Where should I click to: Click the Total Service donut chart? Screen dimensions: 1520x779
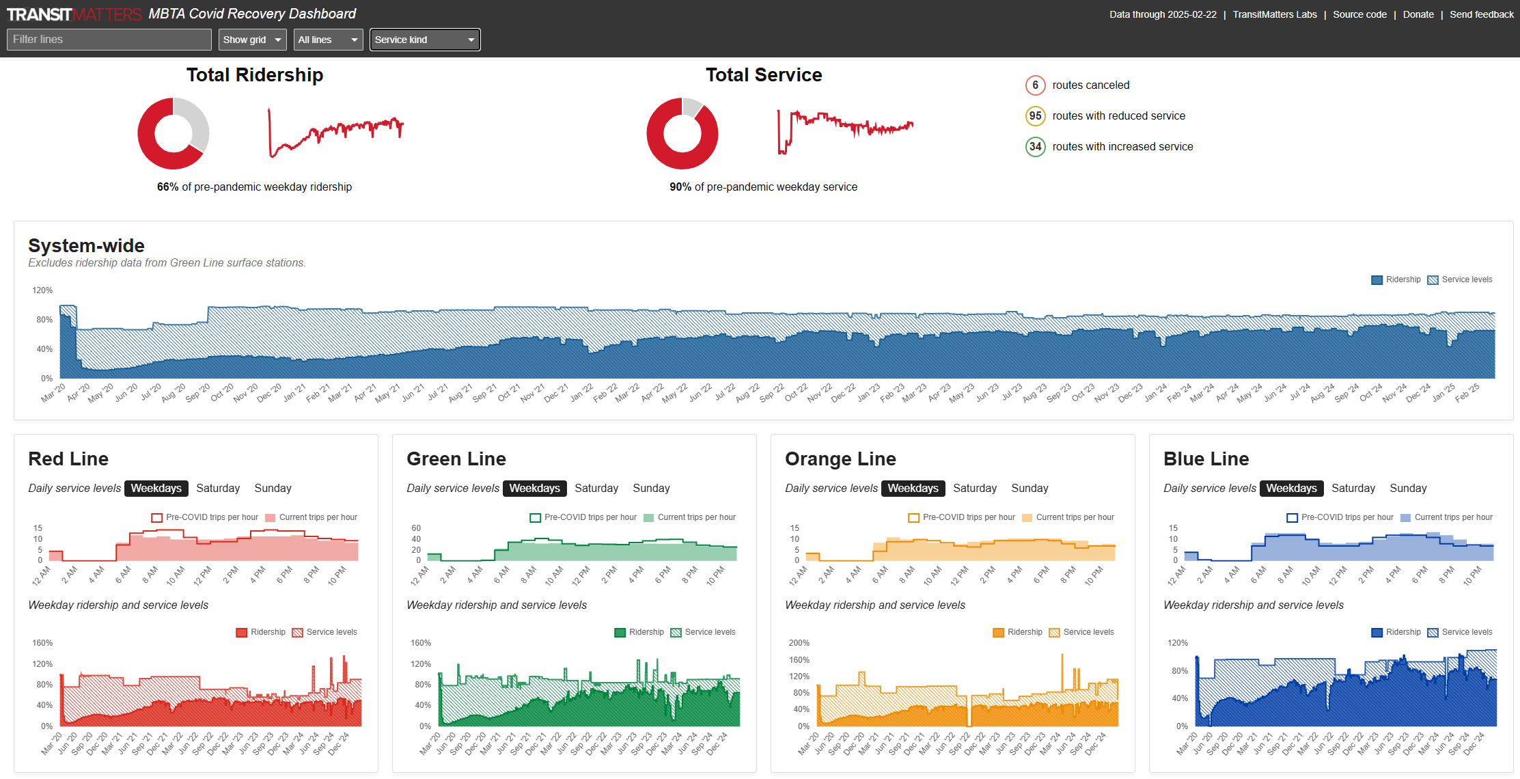(682, 133)
